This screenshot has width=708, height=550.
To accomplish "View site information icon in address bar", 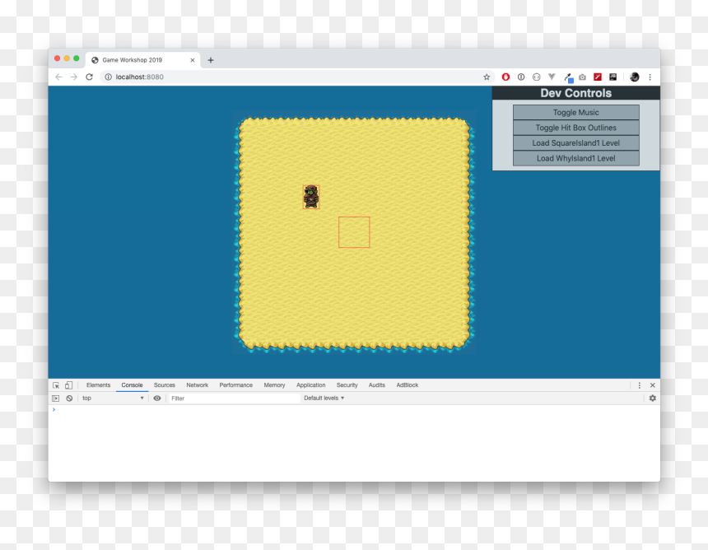I will 109,77.
